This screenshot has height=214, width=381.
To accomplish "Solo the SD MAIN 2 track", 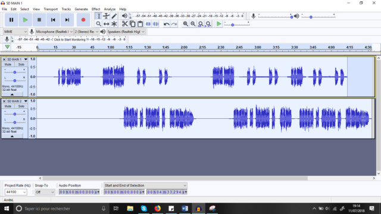I will tap(21, 106).
